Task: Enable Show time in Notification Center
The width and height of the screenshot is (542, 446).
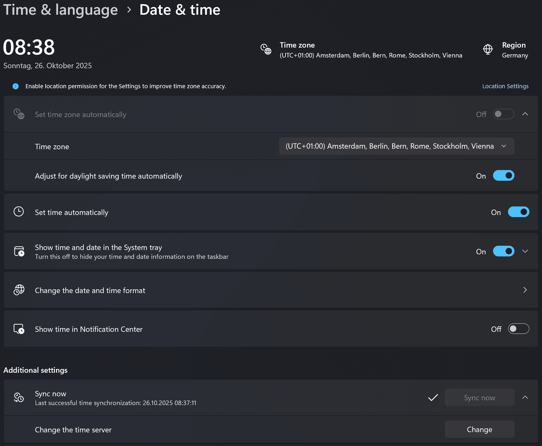Action: point(518,329)
